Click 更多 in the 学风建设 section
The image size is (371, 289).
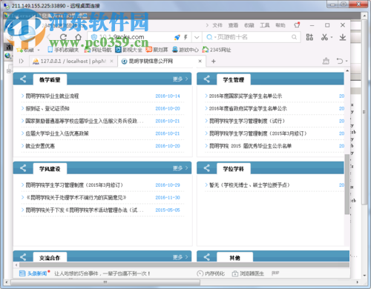180,168
